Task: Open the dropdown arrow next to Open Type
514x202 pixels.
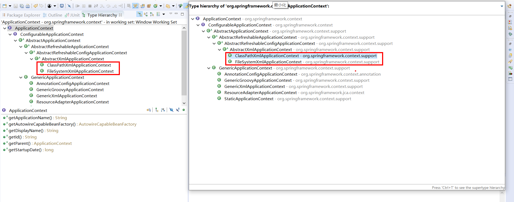Action: pos(173,6)
